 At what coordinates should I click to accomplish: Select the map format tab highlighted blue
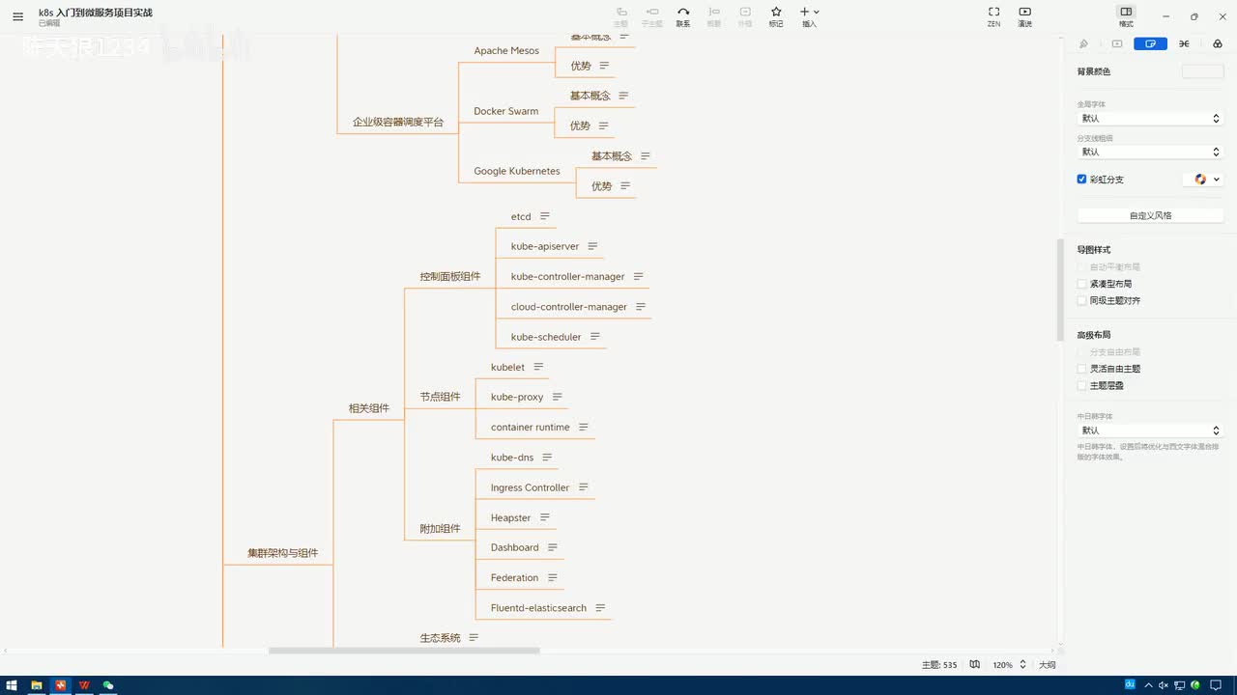pos(1150,43)
